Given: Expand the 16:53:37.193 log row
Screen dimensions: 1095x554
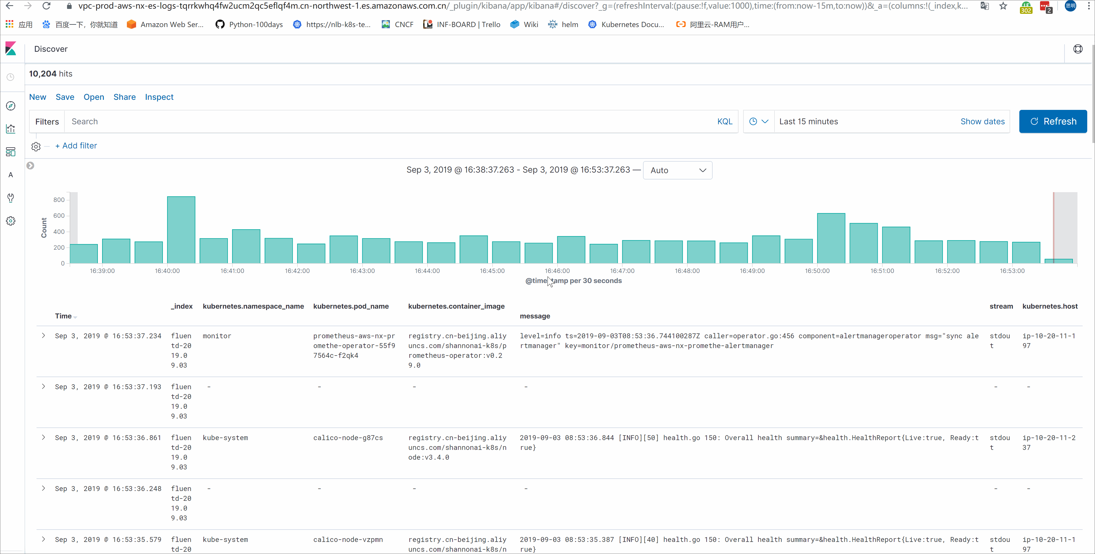Looking at the screenshot, I should pos(43,387).
